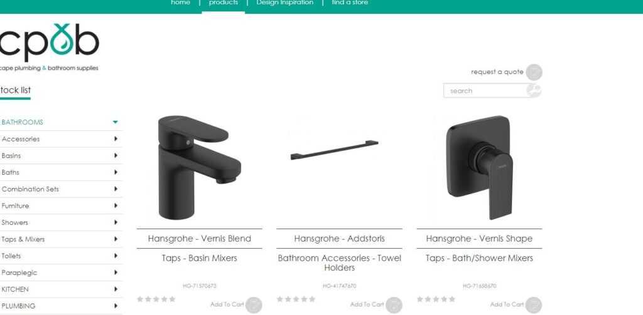The height and width of the screenshot is (315, 643).
Task: Expand the KITCHEN category arrow
Action: pos(116,289)
